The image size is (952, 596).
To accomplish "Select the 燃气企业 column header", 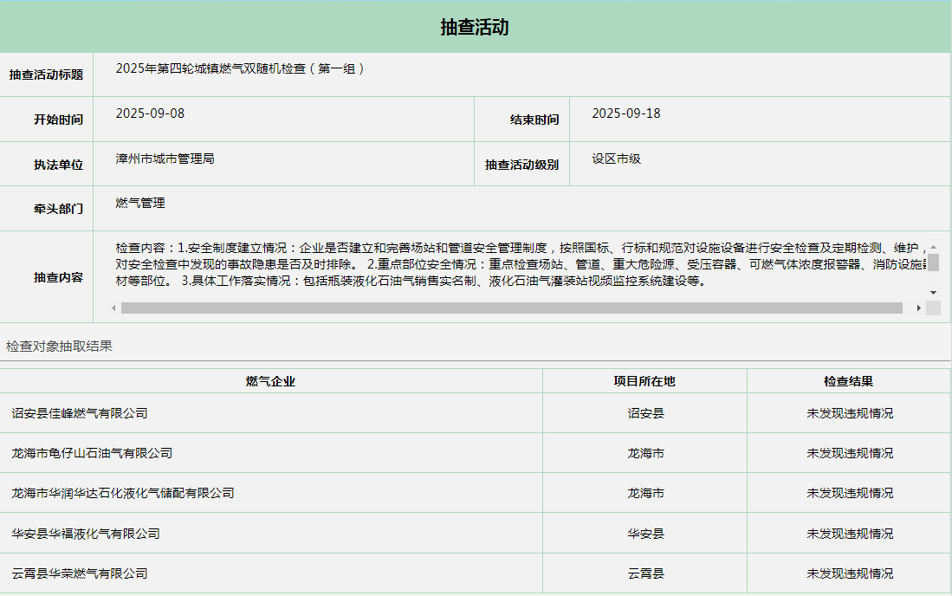I will [270, 381].
